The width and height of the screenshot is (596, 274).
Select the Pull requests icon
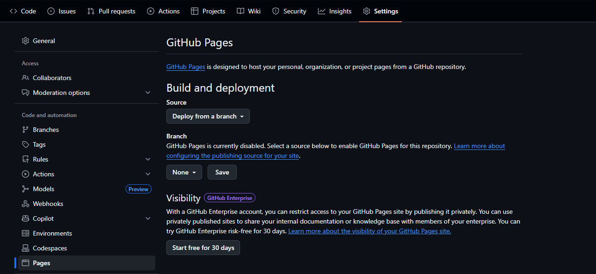[x=90, y=11]
